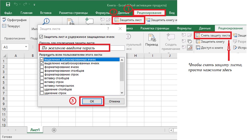Click the Save floppy disk icon in the title bar
Screen dimensions: 247x140
[8, 4]
